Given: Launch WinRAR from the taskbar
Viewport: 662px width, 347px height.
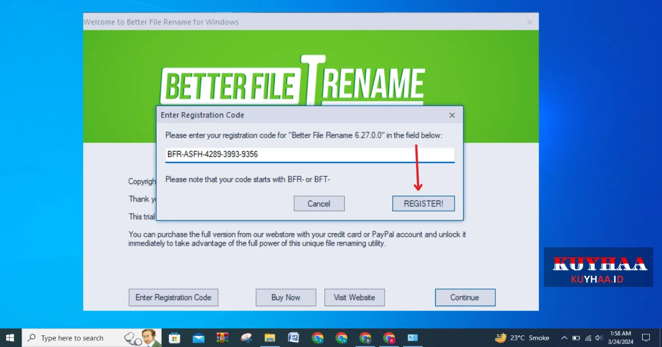Looking at the screenshot, I should [x=222, y=338].
